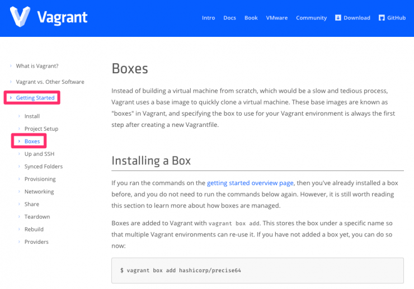The width and height of the screenshot is (414, 289).
Task: Open the Install sidebar page
Action: tap(32, 116)
